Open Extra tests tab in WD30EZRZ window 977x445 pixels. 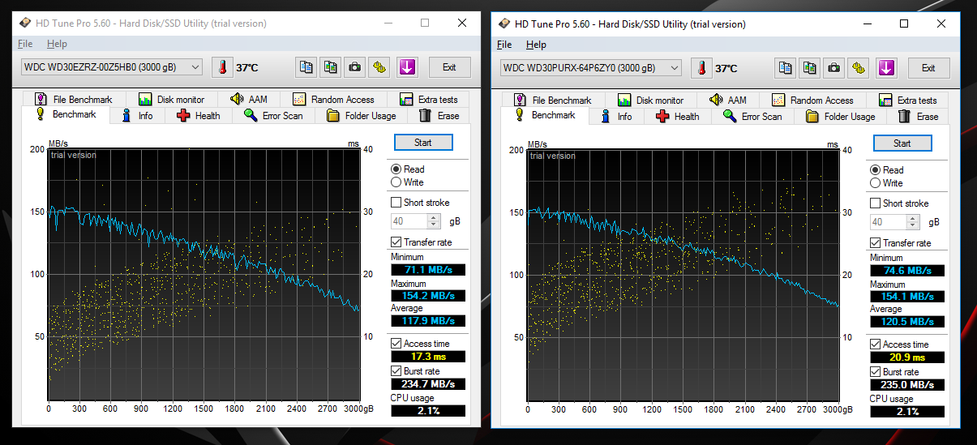(430, 100)
